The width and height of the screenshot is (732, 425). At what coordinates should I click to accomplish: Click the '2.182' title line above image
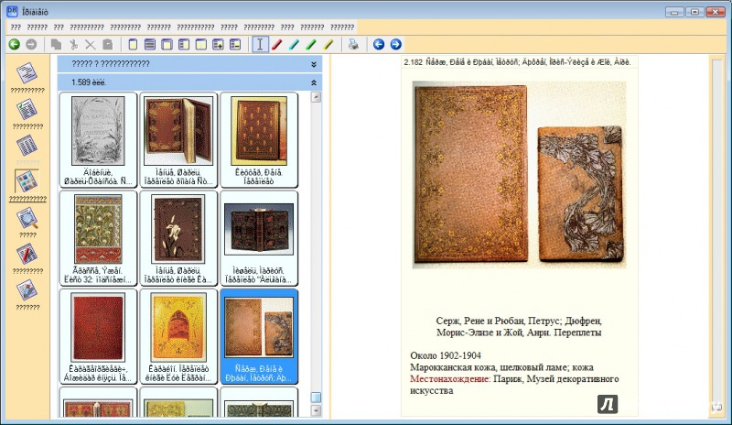517,62
